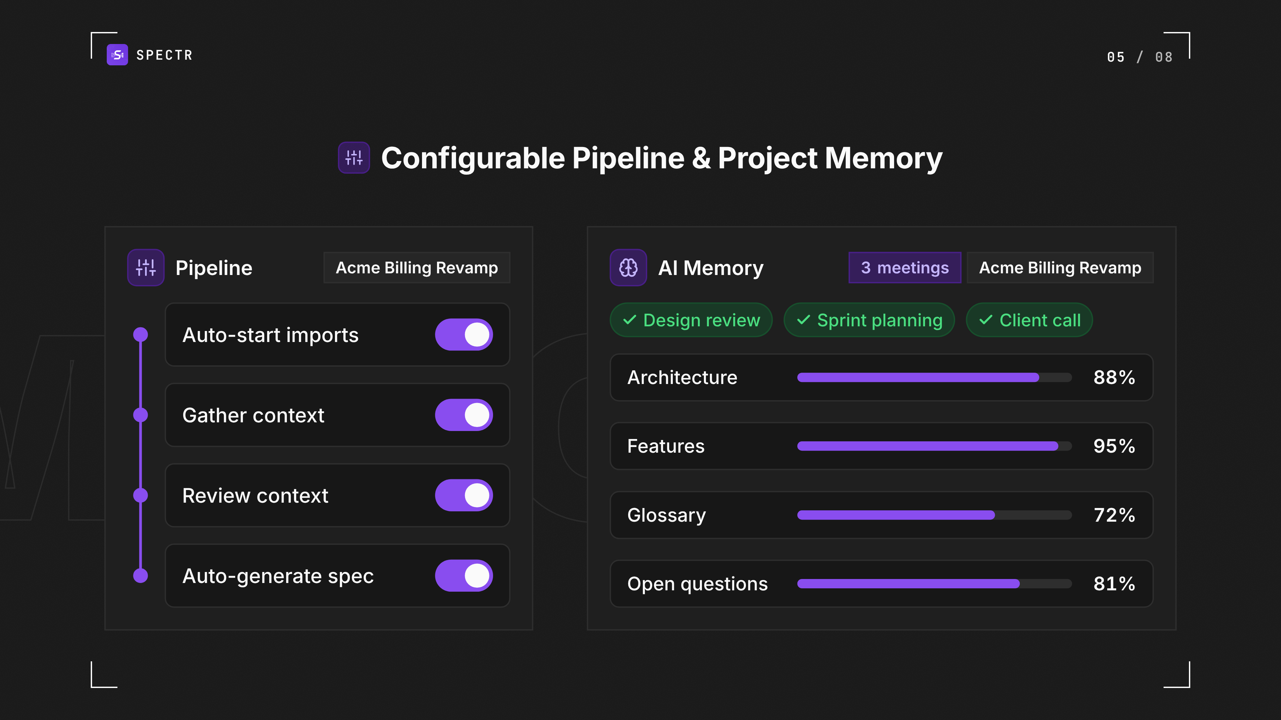Screen dimensions: 1281x720
Task: Click the Auto-generate spec label text
Action: 278,576
